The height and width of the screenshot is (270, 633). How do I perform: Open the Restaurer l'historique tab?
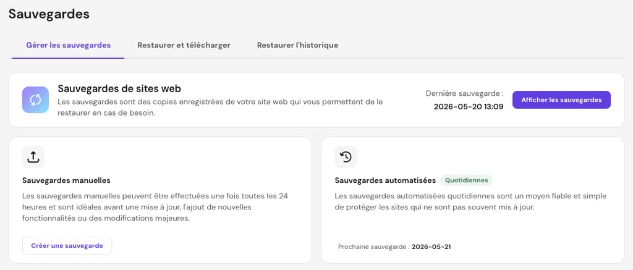297,45
